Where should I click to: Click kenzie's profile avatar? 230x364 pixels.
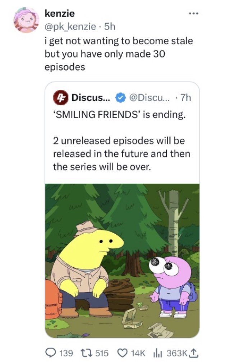(x=27, y=20)
